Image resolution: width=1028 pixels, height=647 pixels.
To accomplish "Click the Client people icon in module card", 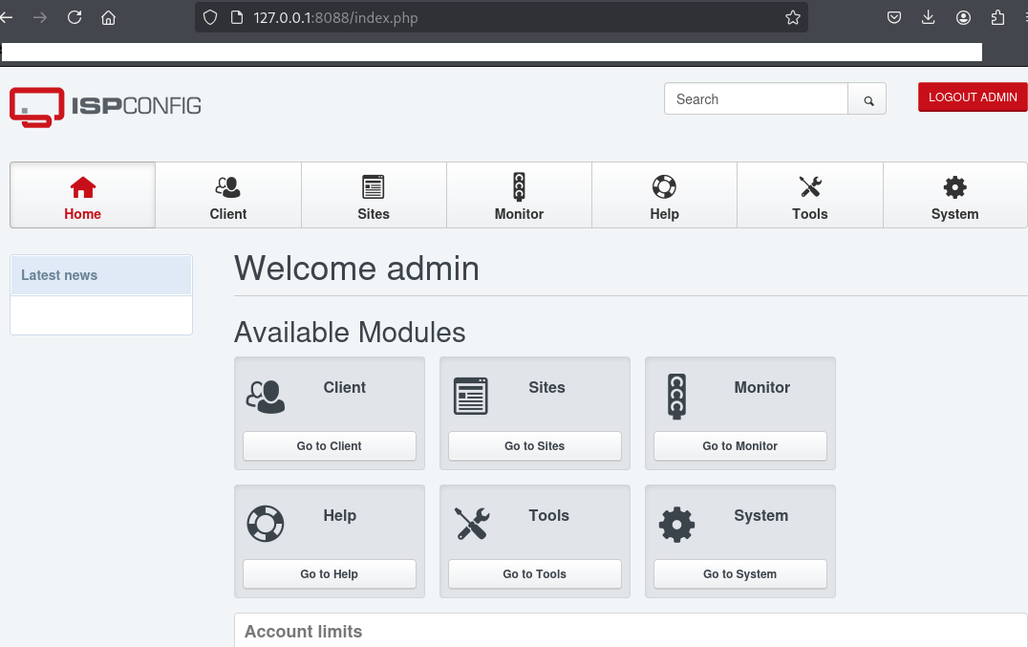I will coord(266,397).
